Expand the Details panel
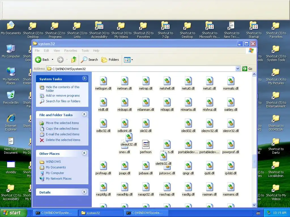This screenshot has width=290, height=217. point(84,192)
